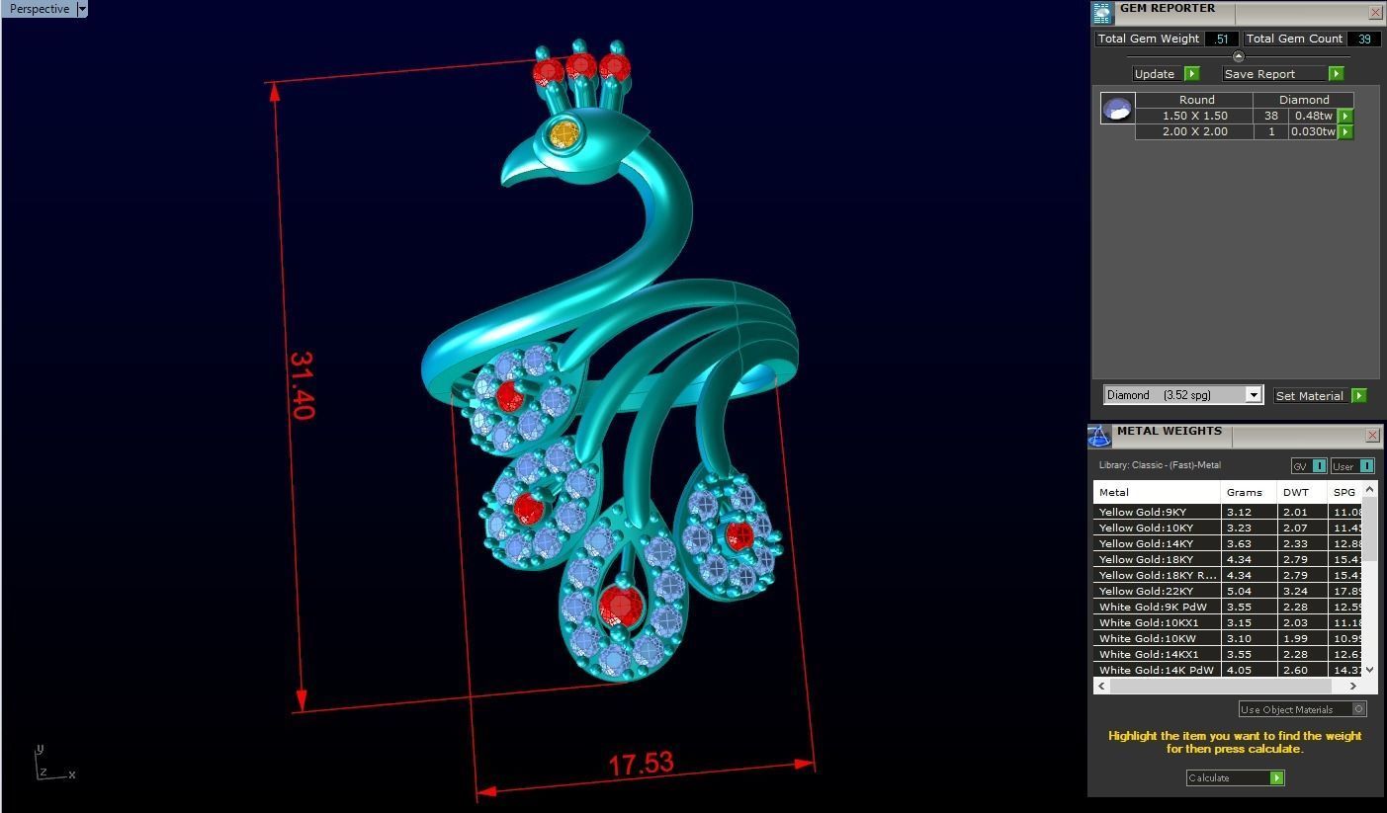Select the White Gold:9K PdW row

[x=1227, y=607]
